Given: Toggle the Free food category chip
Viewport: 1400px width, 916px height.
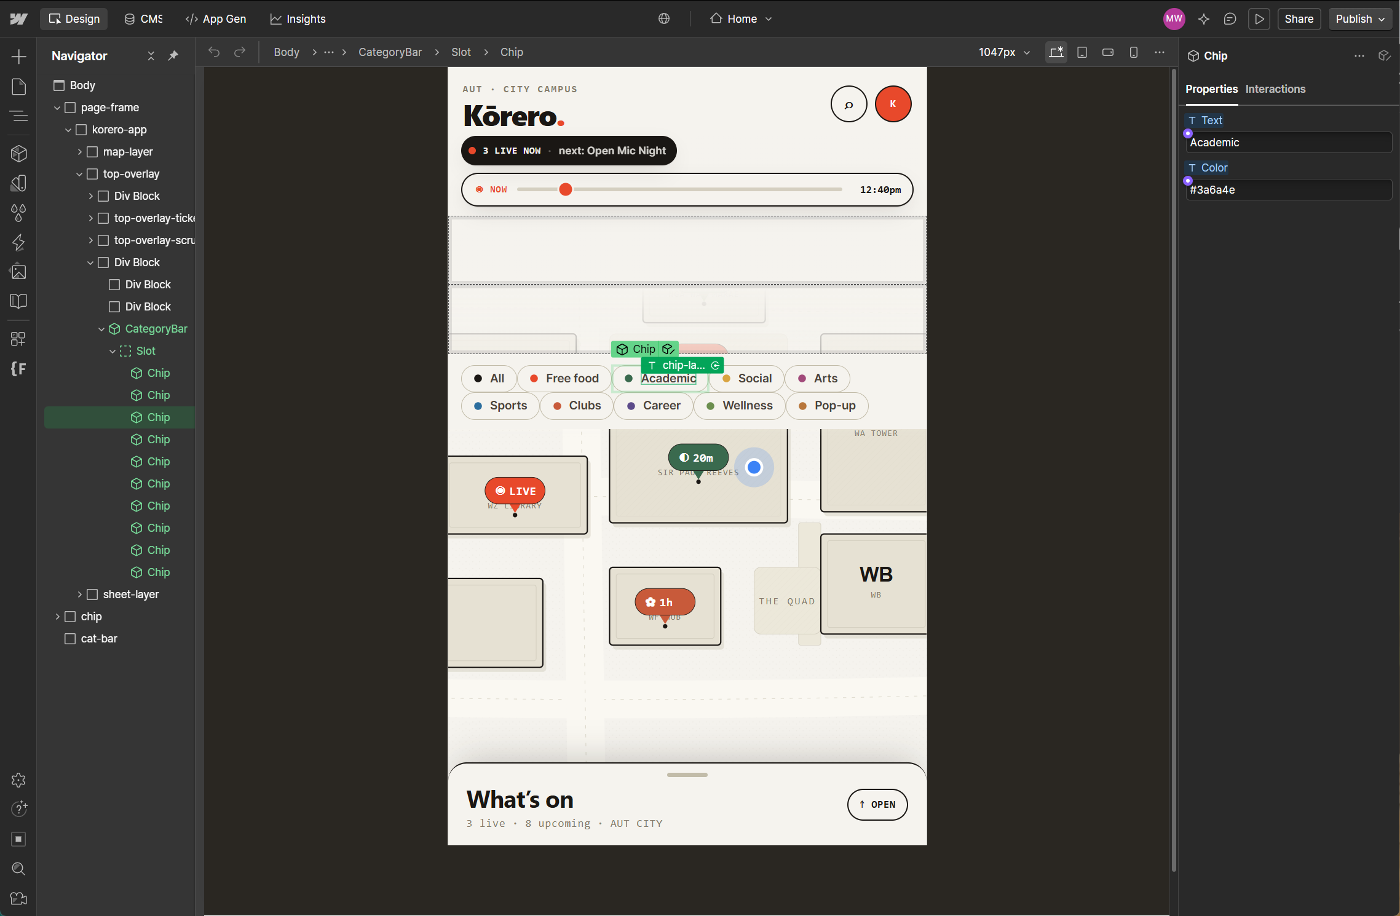Looking at the screenshot, I should (564, 379).
